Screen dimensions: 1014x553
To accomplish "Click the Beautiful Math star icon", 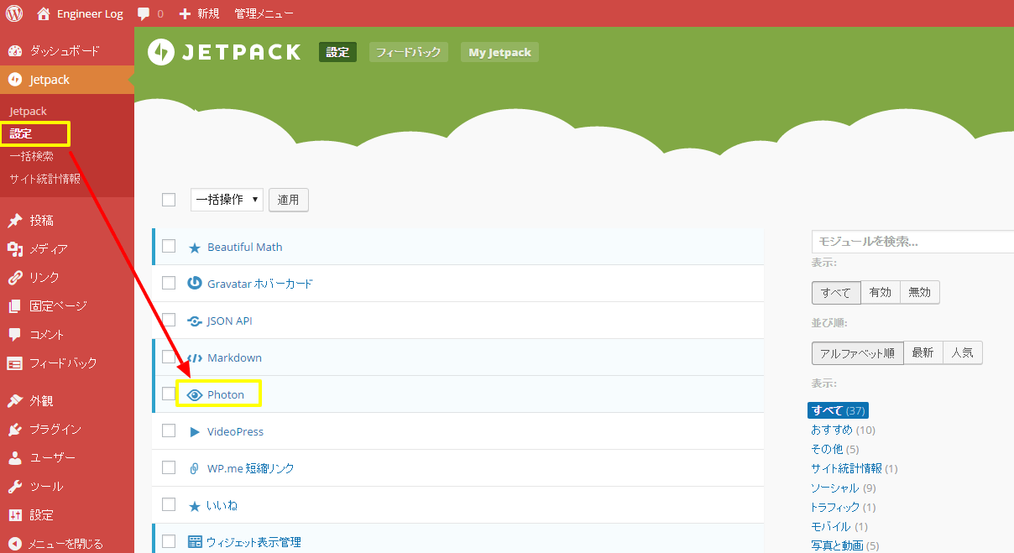I will tap(195, 248).
